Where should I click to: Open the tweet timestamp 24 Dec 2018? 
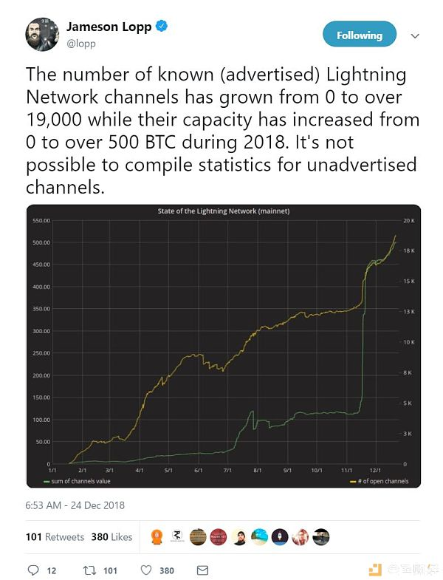tap(75, 505)
